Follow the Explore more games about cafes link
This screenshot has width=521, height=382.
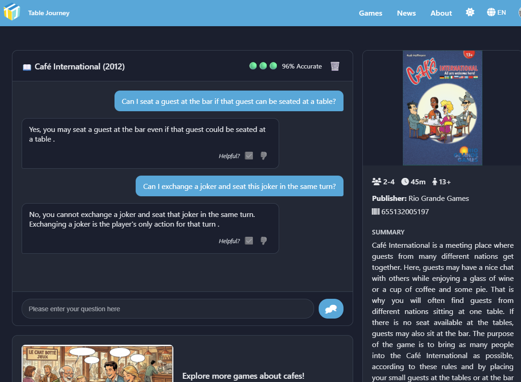click(x=243, y=376)
